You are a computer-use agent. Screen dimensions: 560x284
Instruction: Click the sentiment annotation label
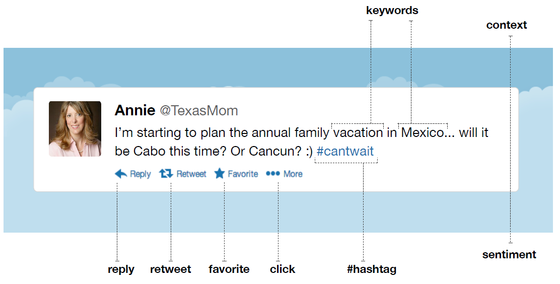pyautogui.click(x=509, y=255)
